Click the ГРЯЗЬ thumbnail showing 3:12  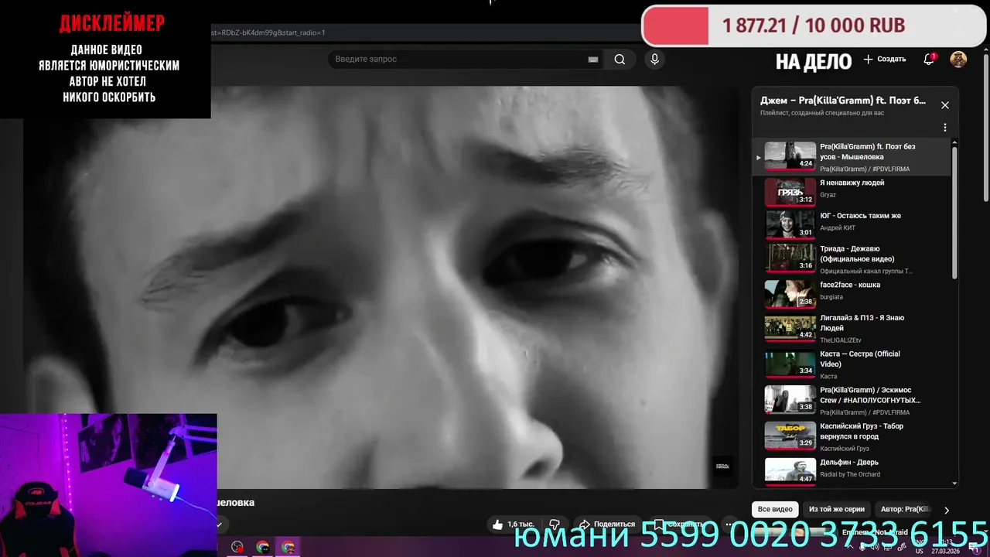790,191
